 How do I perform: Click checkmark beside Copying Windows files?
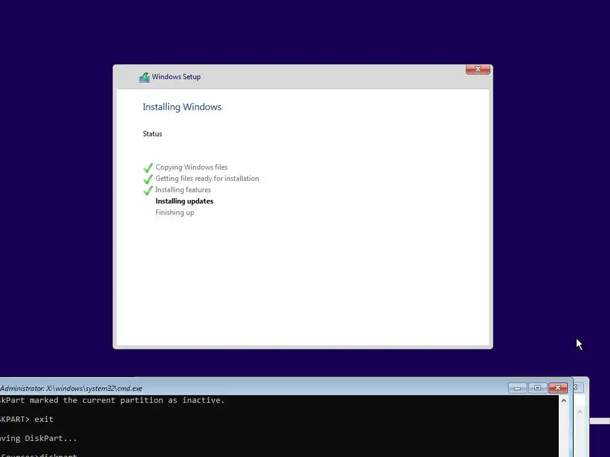click(148, 168)
